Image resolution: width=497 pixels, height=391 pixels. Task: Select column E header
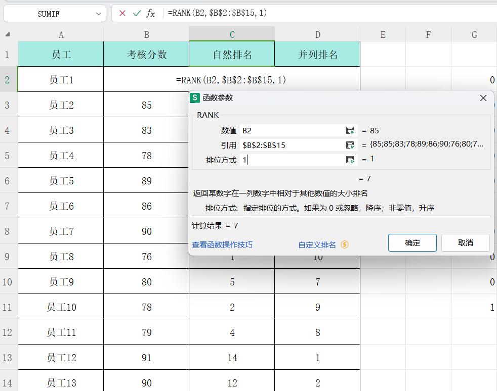383,34
